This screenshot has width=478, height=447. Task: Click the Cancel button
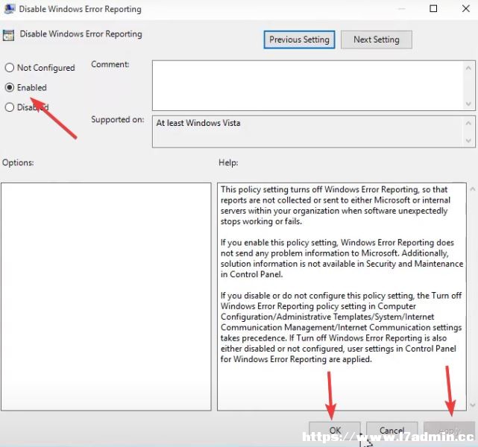pos(391,431)
